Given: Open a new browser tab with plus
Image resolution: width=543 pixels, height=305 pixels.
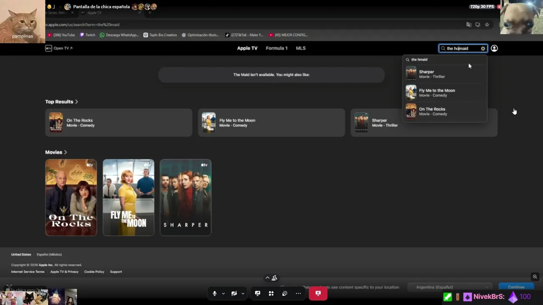Looking at the screenshot, I should pyautogui.click(x=149, y=13).
